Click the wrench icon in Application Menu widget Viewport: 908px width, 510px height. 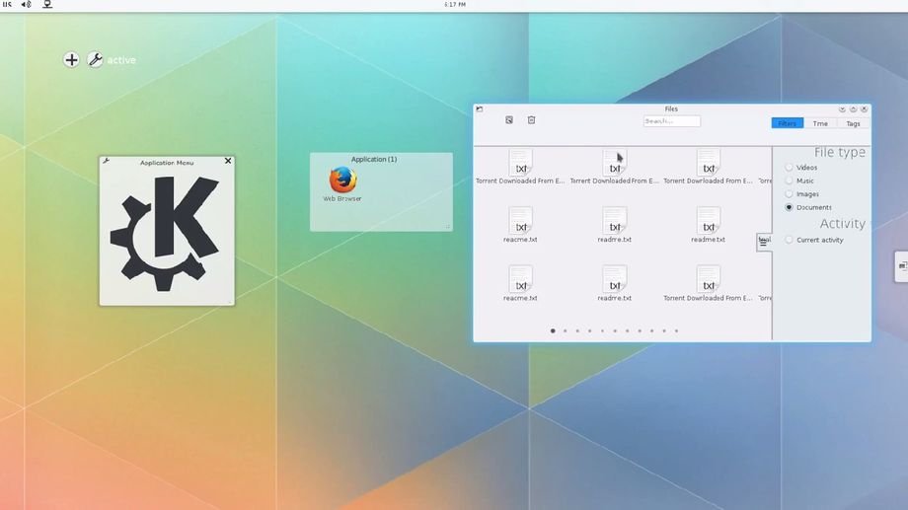point(107,161)
